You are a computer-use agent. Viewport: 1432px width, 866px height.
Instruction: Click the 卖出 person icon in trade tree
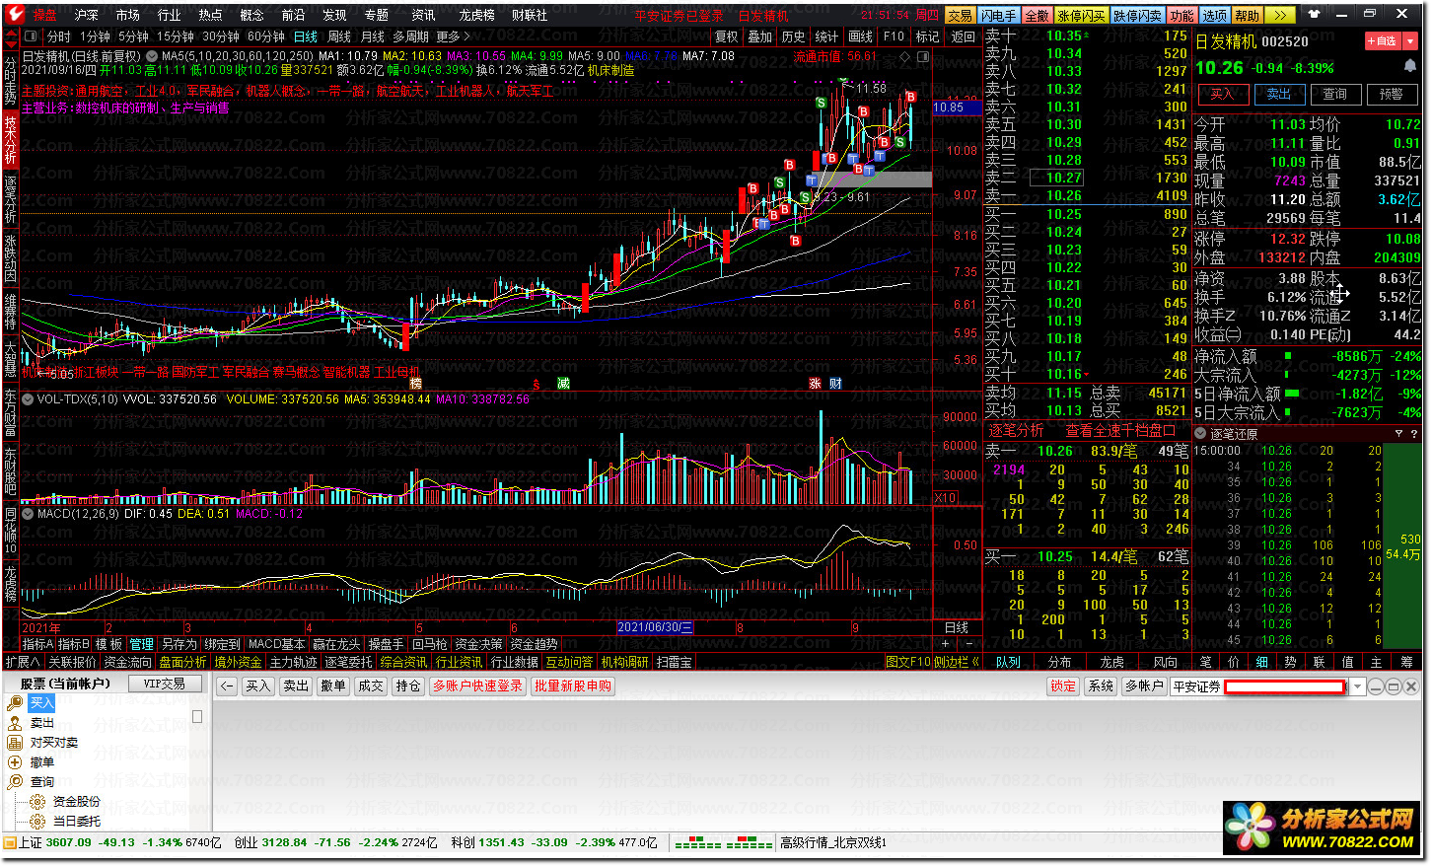(15, 723)
